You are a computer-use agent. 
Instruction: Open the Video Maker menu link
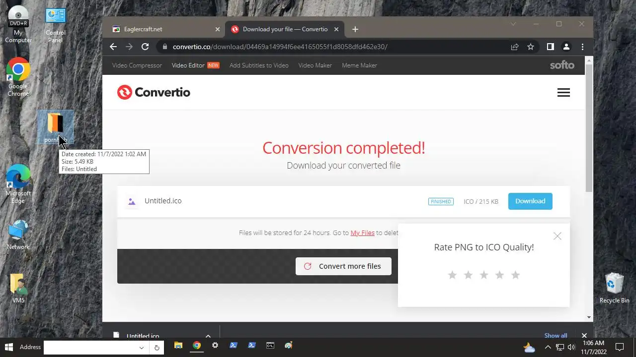point(315,65)
